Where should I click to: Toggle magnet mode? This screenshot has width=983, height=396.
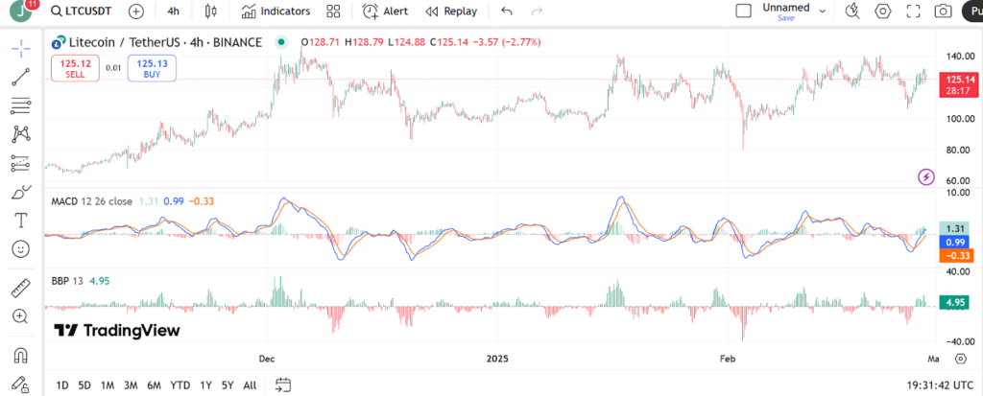[x=21, y=356]
